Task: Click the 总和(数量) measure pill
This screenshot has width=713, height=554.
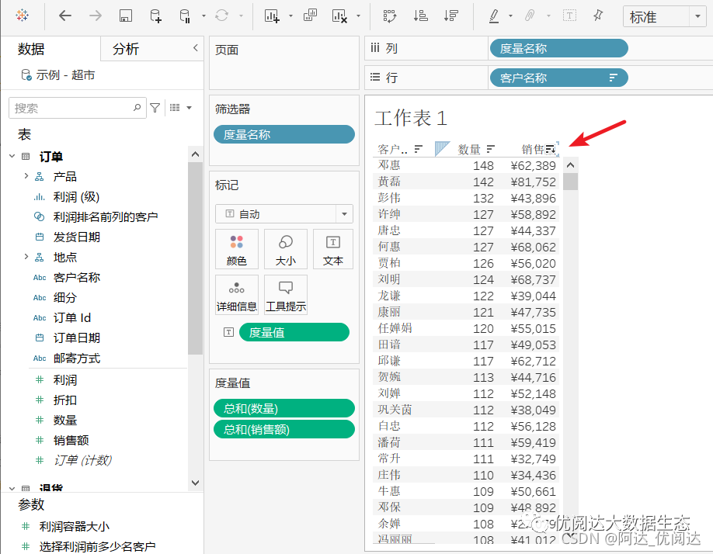Action: (x=284, y=408)
